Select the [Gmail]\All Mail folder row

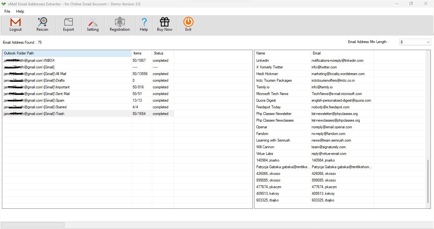click(88, 74)
